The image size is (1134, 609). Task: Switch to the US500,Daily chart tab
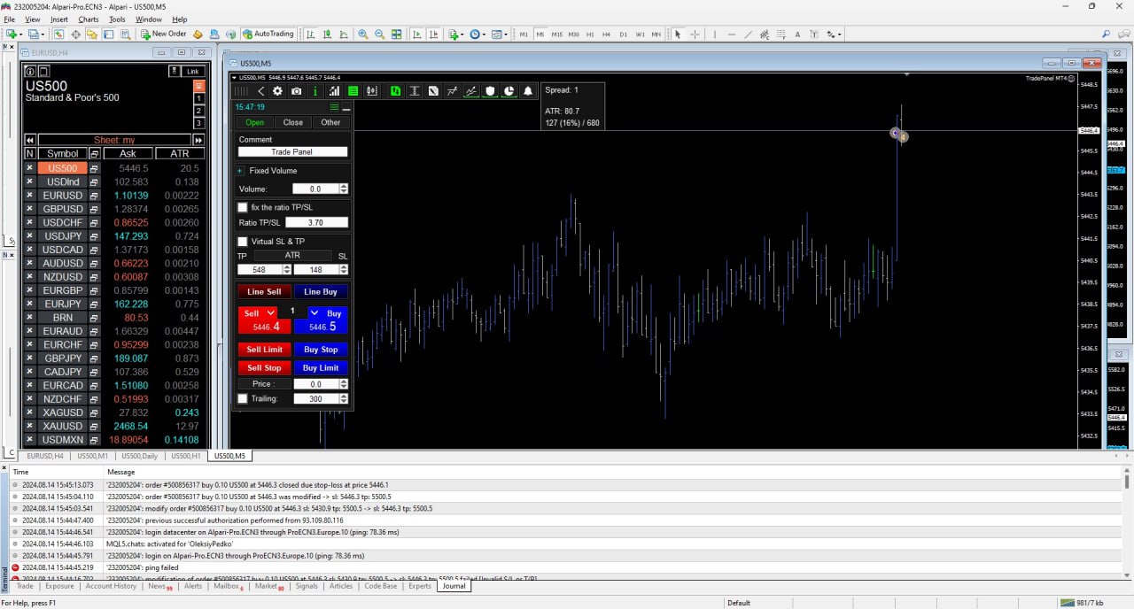[138, 456]
